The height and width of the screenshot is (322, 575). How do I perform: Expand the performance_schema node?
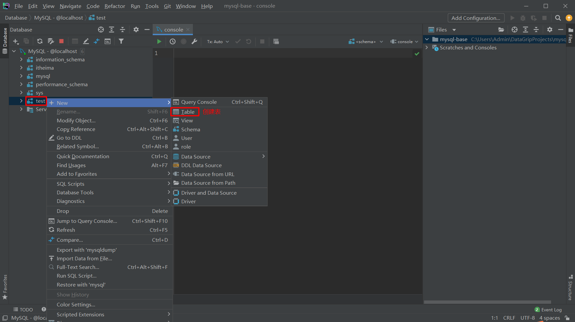[x=21, y=84]
